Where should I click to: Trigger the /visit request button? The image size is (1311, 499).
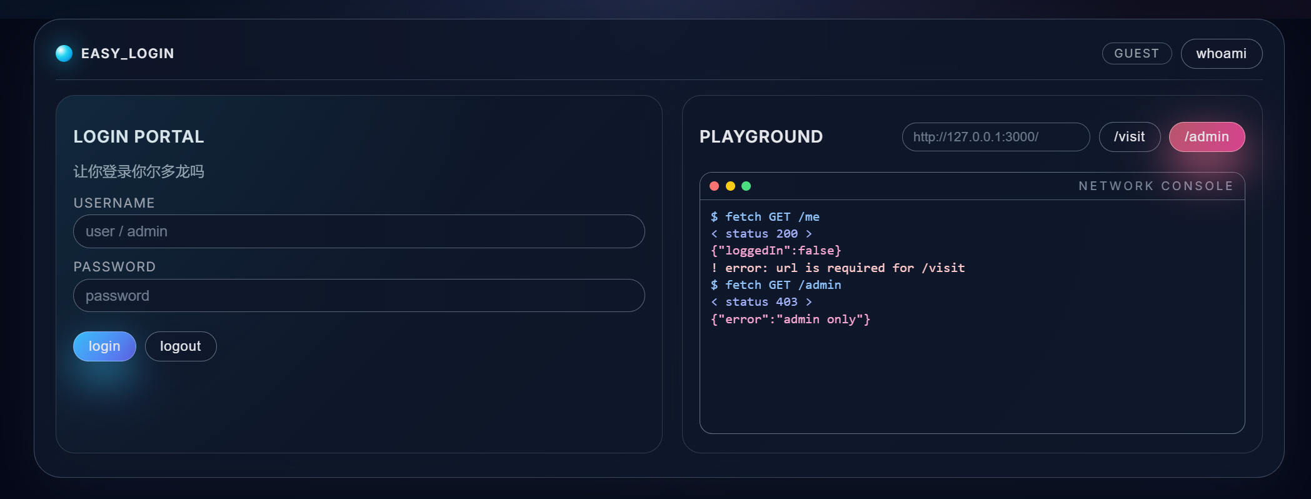1129,137
